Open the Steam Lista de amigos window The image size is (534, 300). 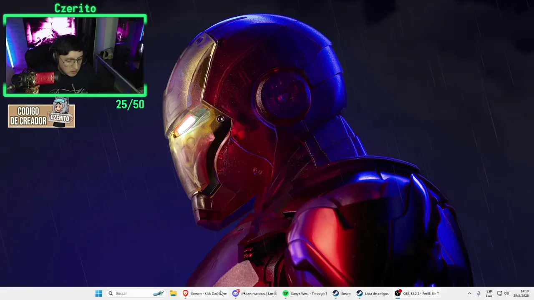click(373, 293)
